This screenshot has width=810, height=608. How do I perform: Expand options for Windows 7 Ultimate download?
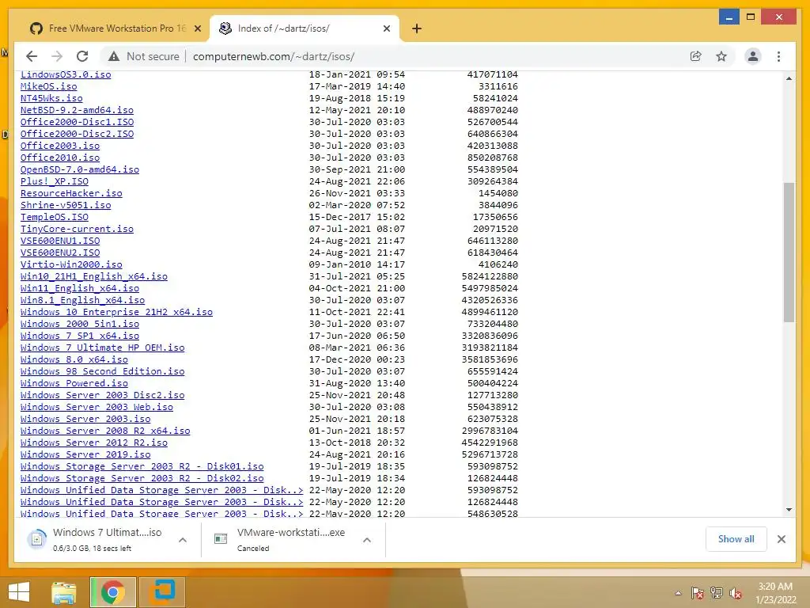(183, 540)
